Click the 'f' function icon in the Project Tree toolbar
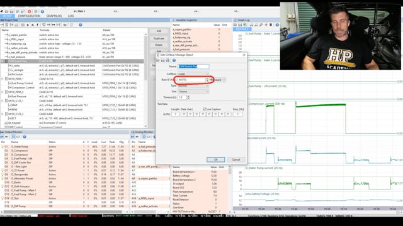 (38, 25)
